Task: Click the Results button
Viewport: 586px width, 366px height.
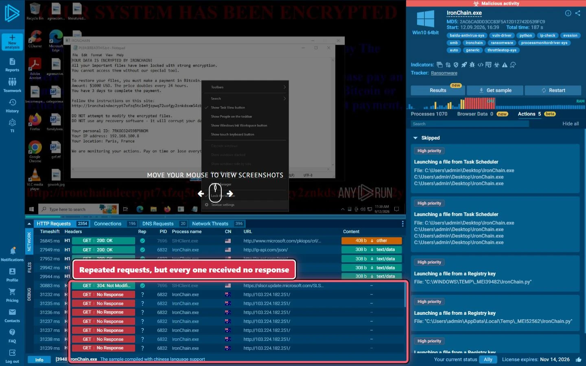Action: pos(438,90)
